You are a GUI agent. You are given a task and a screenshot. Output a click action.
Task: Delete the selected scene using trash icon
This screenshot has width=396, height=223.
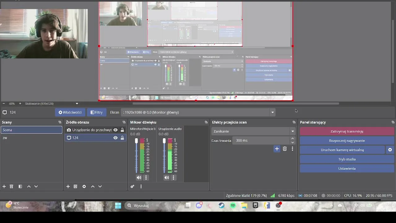tap(11, 186)
